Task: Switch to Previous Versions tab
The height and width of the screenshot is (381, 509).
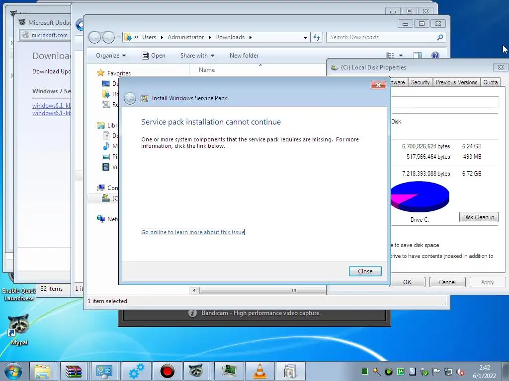Action: point(456,82)
